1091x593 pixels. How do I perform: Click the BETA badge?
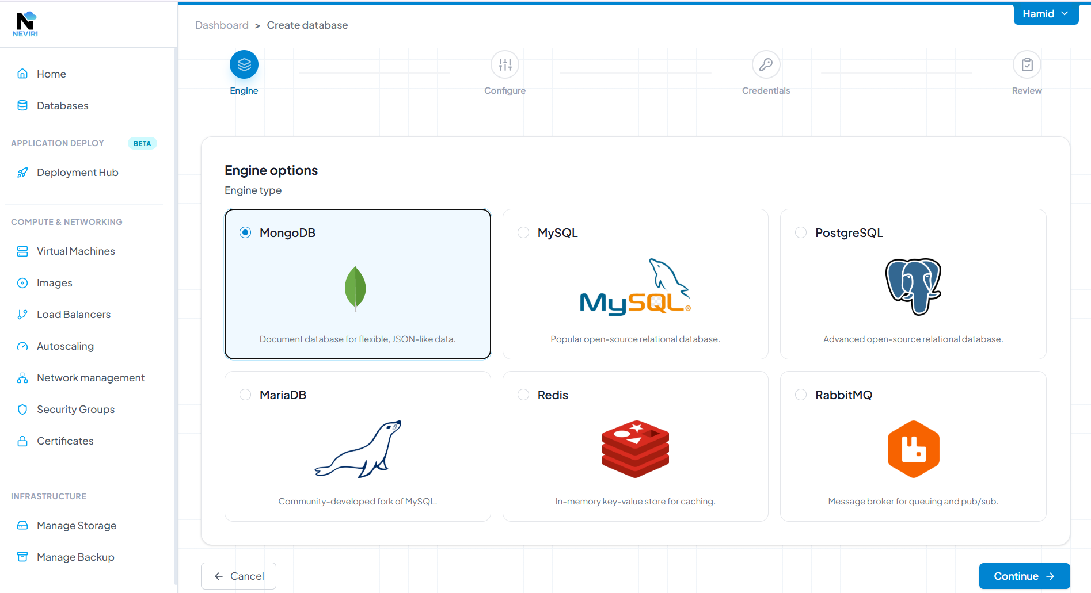coord(142,143)
